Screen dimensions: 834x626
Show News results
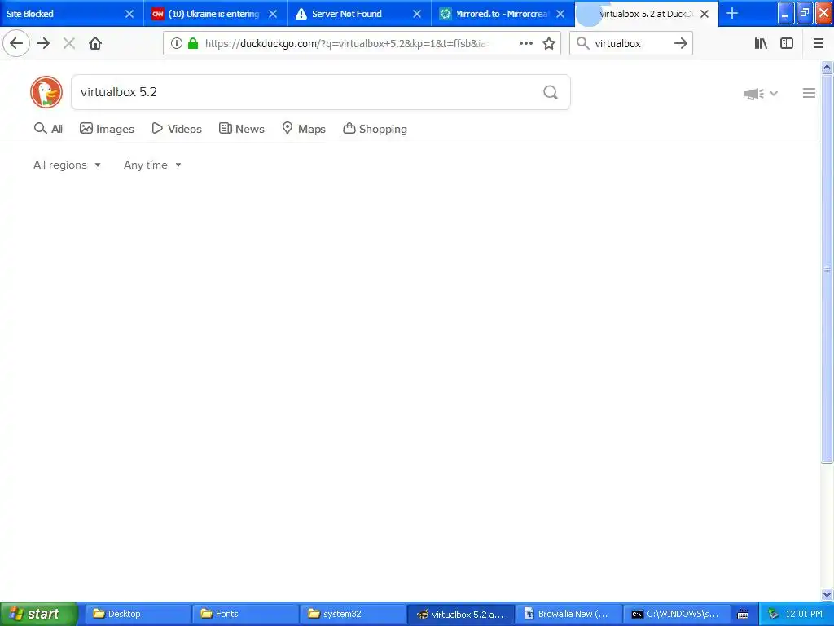(241, 129)
